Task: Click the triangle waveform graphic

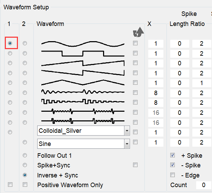Action: pos(83,83)
